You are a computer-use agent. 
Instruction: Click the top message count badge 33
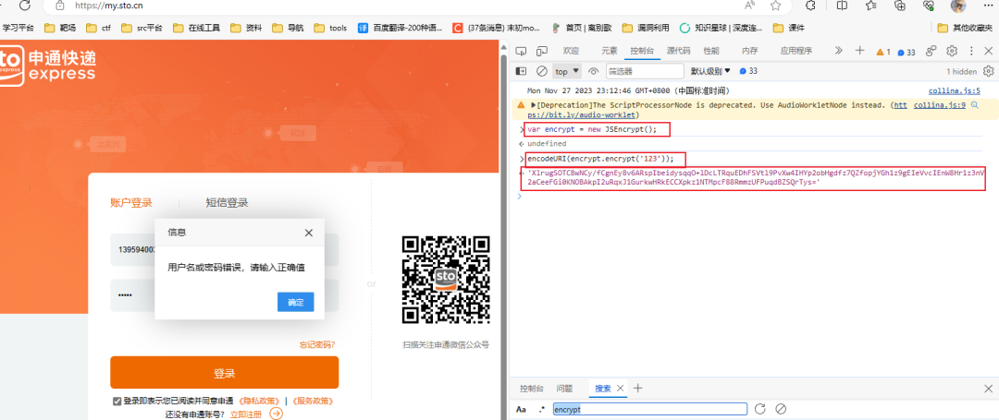906,52
